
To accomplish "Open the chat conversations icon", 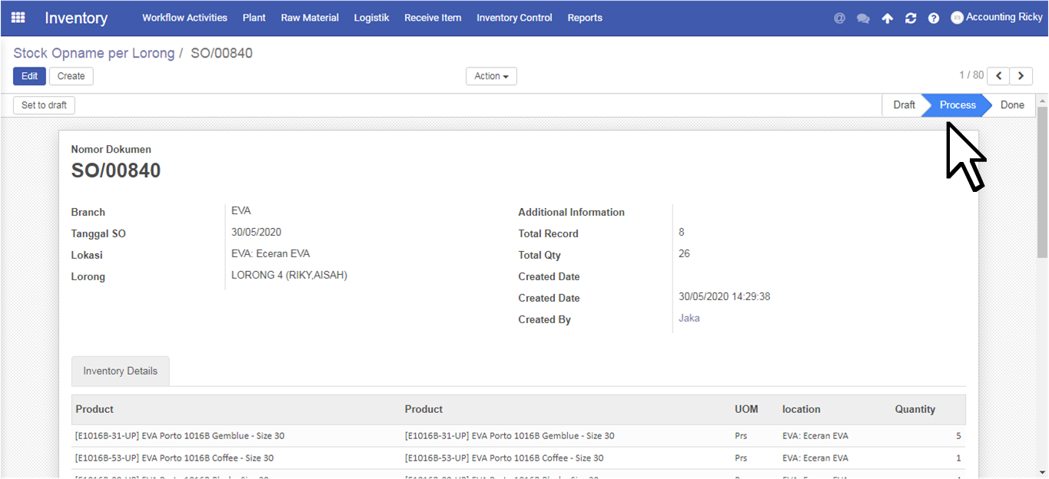I will pyautogui.click(x=863, y=18).
